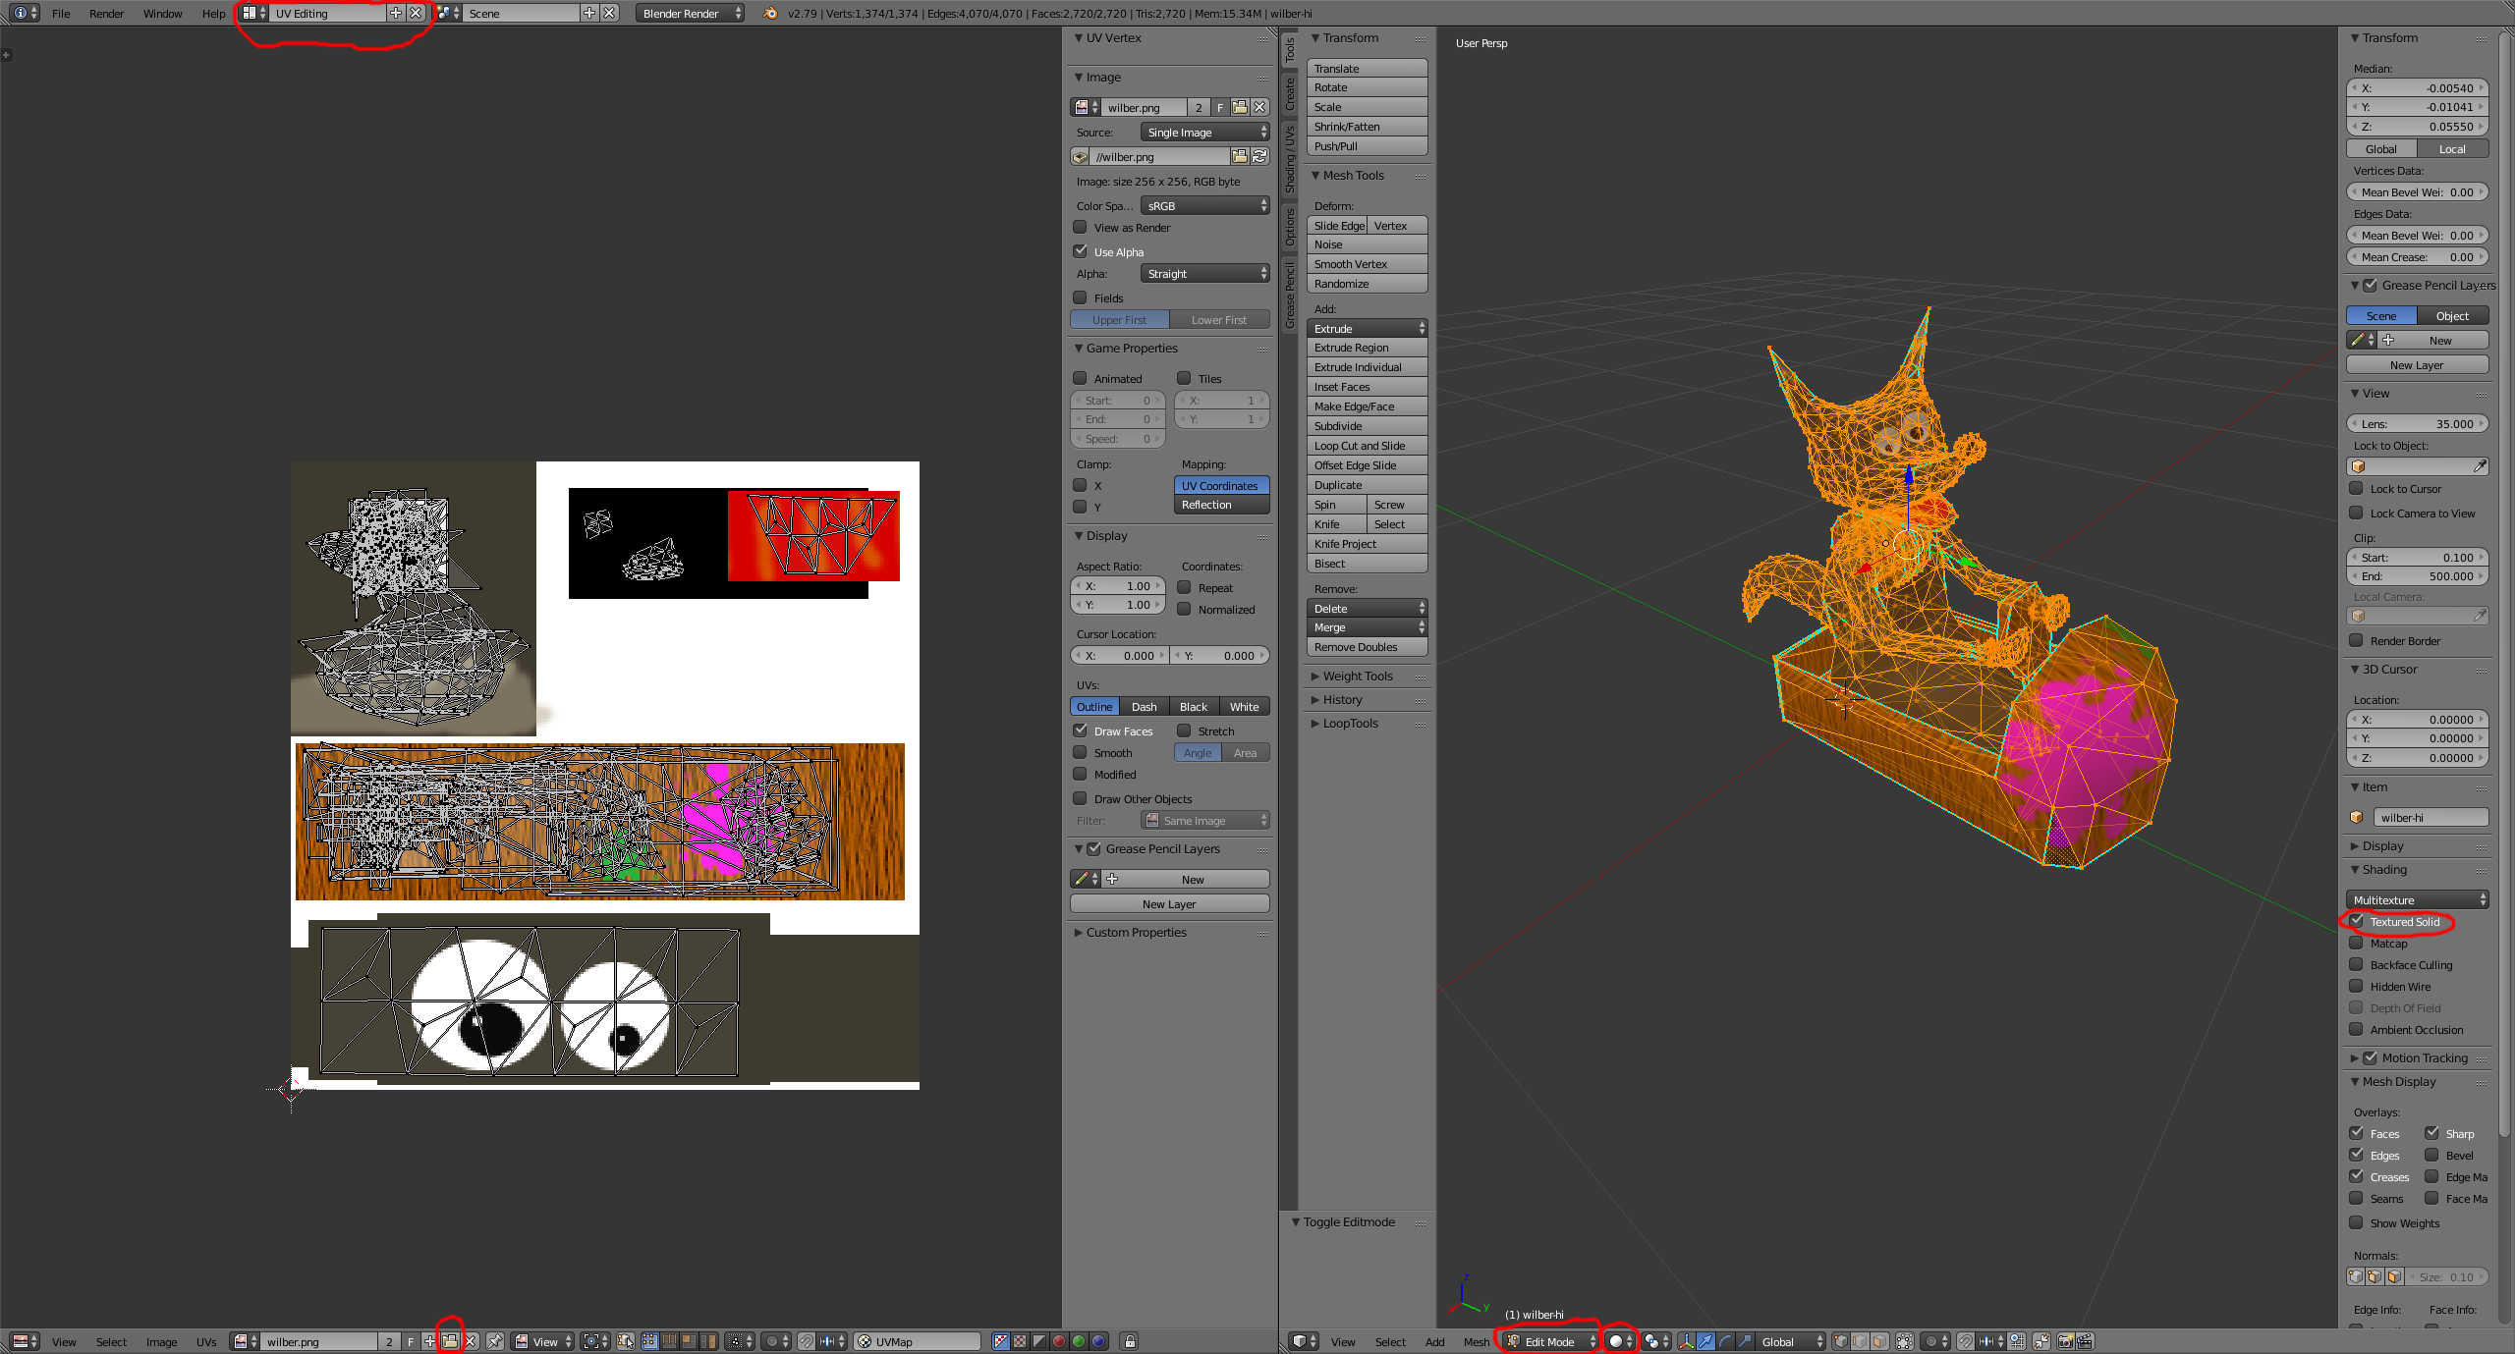Click the Remove Doubles button
This screenshot has width=2515, height=1354.
point(1367,647)
